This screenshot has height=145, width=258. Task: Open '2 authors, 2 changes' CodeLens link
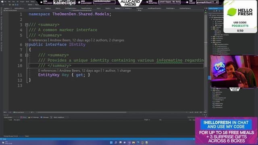(108, 40)
